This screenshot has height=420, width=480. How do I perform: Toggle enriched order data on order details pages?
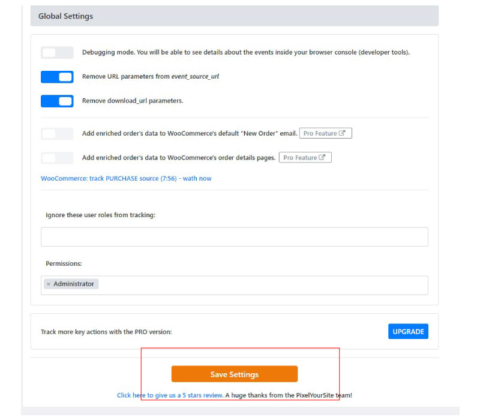tap(57, 158)
